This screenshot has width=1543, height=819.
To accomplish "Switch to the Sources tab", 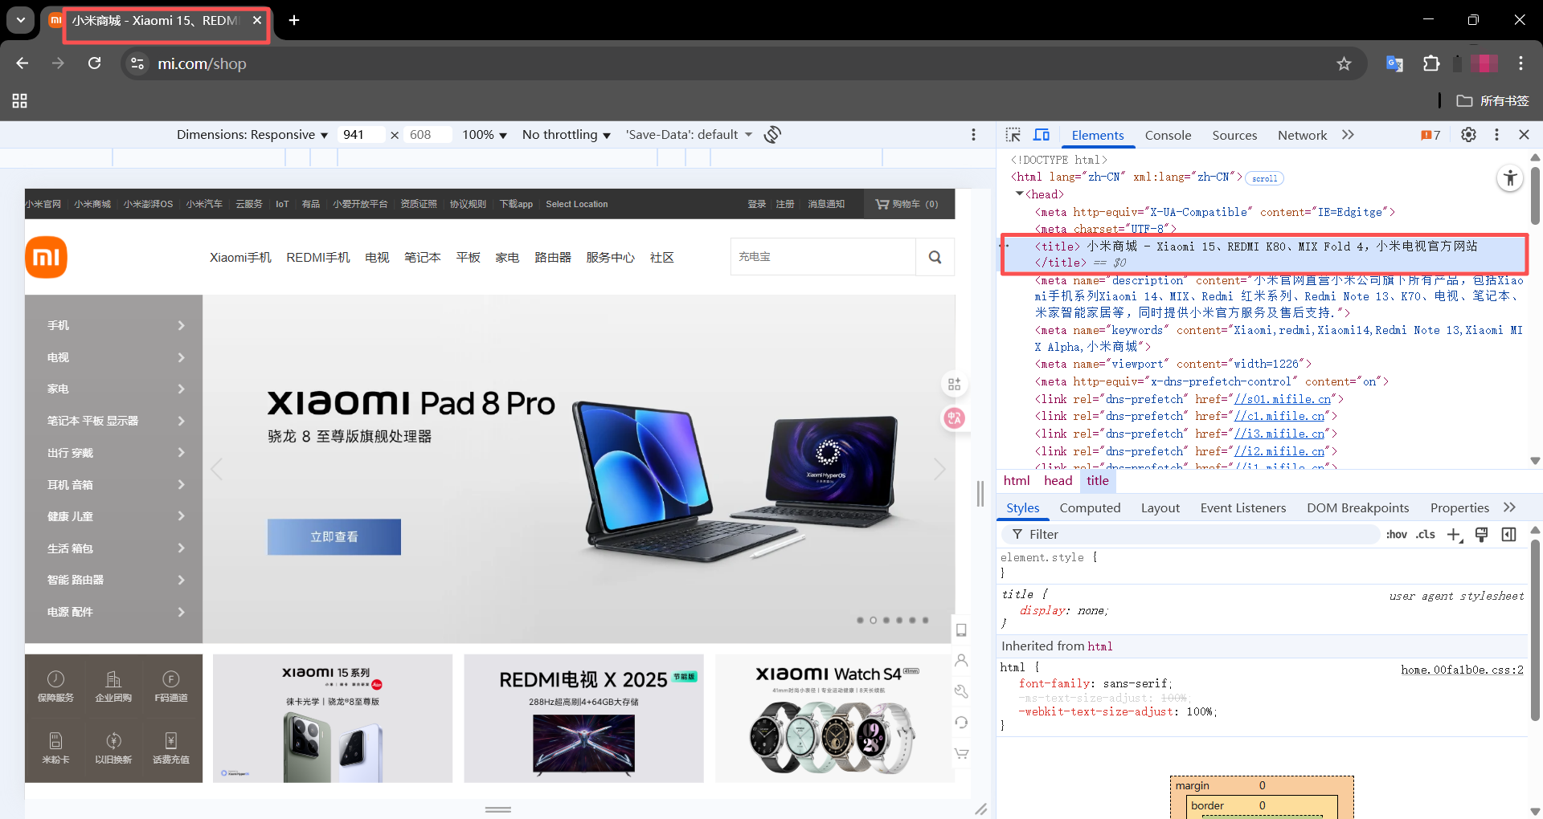I will point(1234,136).
